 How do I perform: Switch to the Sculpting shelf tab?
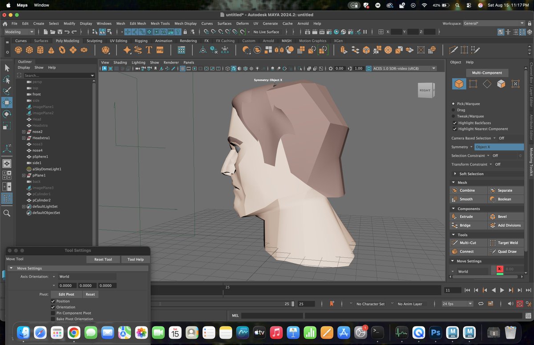[x=94, y=41]
